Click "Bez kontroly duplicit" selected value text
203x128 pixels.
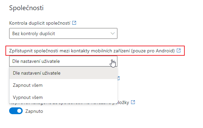(33, 34)
